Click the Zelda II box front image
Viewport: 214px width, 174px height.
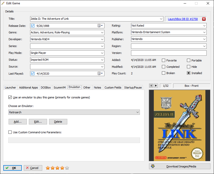click(x=180, y=125)
